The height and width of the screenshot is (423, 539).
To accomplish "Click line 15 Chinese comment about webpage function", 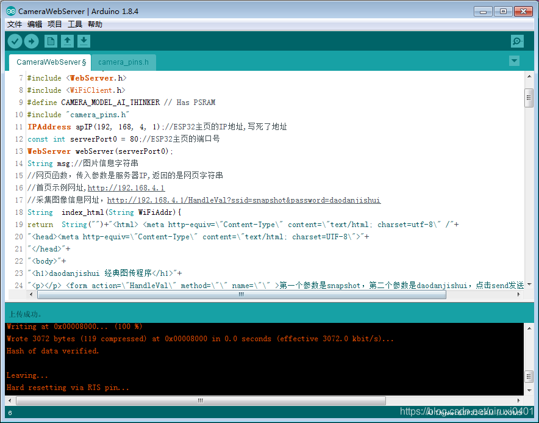I will [125, 176].
